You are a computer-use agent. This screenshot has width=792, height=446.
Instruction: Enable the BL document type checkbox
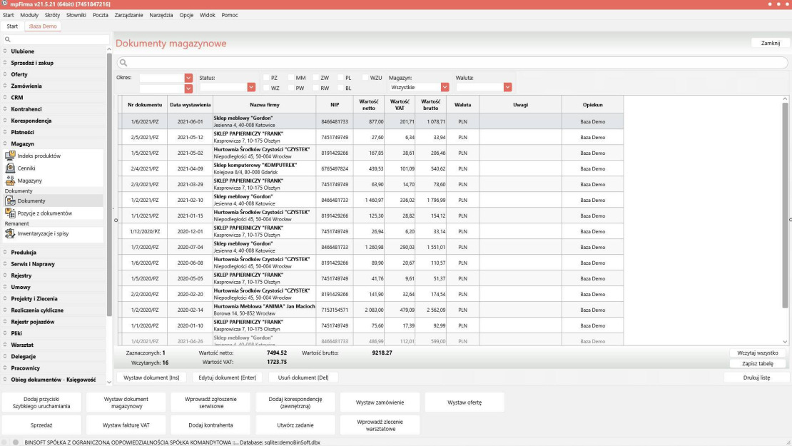(x=340, y=88)
